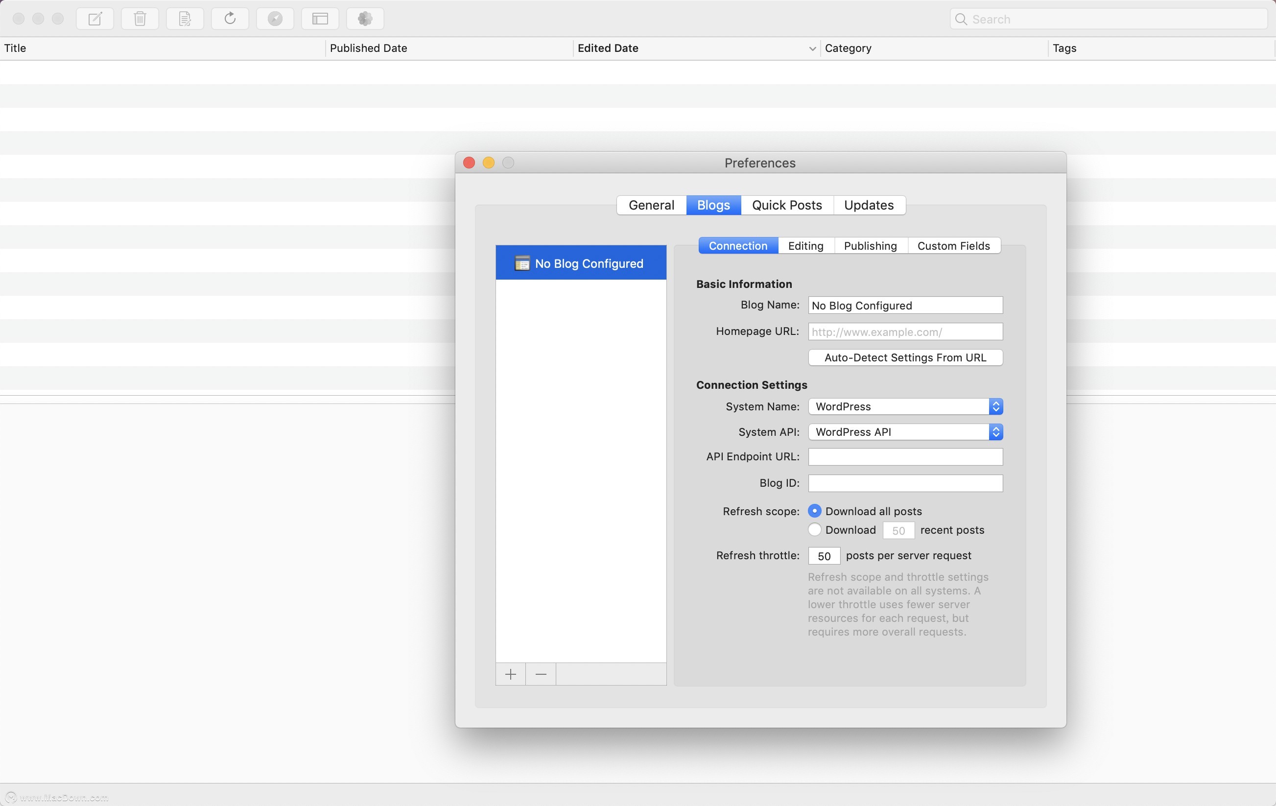Open the System Name WordPress dropdown
This screenshot has width=1276, height=806.
(x=905, y=406)
